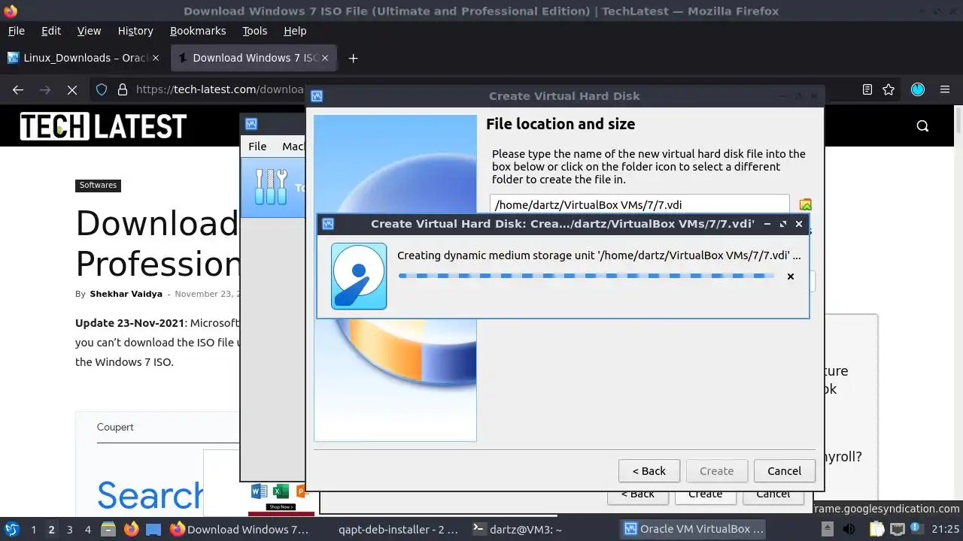Click the folder icon to choose disk location
Screen dimensions: 963x541
pos(805,204)
